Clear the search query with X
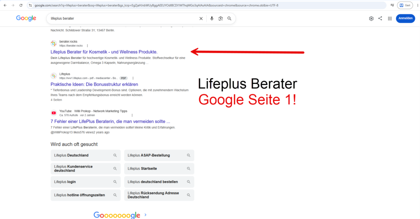 click(201, 18)
